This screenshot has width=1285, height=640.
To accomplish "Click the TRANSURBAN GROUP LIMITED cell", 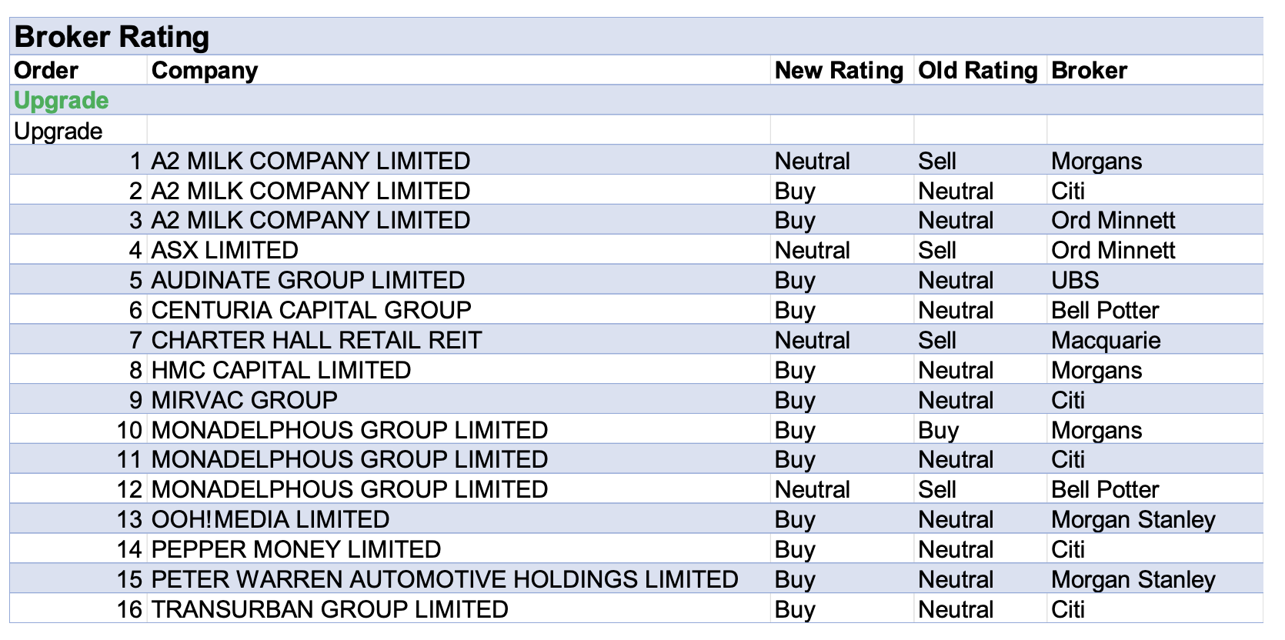I will click(x=329, y=610).
